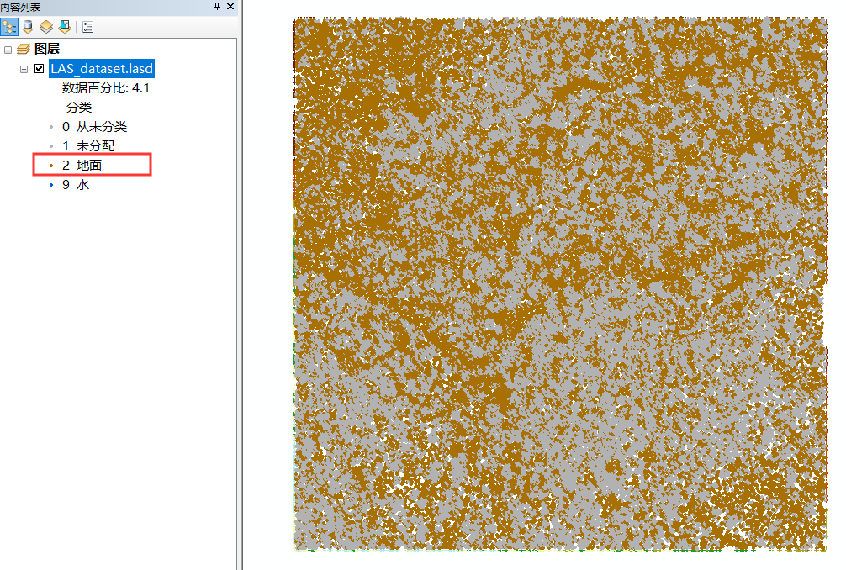
Task: Close the 内容列表 panel
Action: coord(230,7)
